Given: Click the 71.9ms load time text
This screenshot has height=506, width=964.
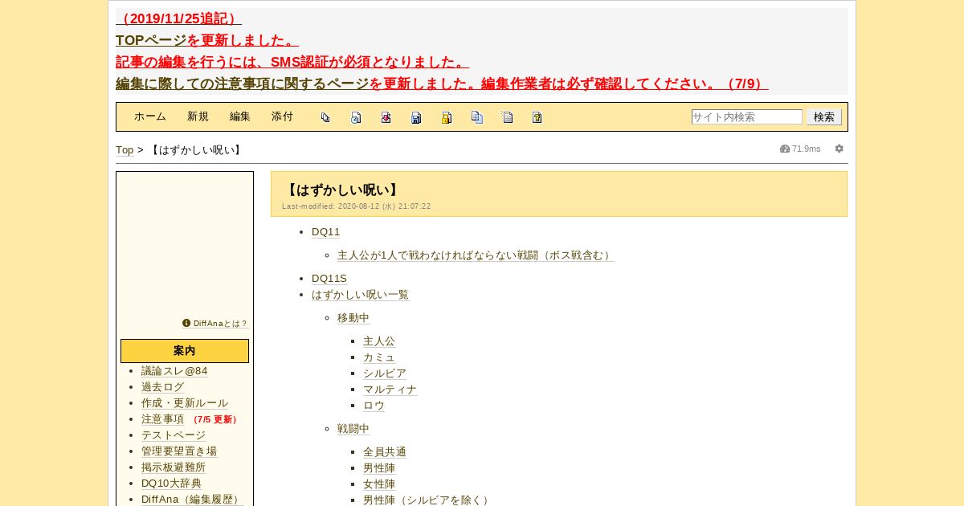Looking at the screenshot, I should (x=807, y=149).
